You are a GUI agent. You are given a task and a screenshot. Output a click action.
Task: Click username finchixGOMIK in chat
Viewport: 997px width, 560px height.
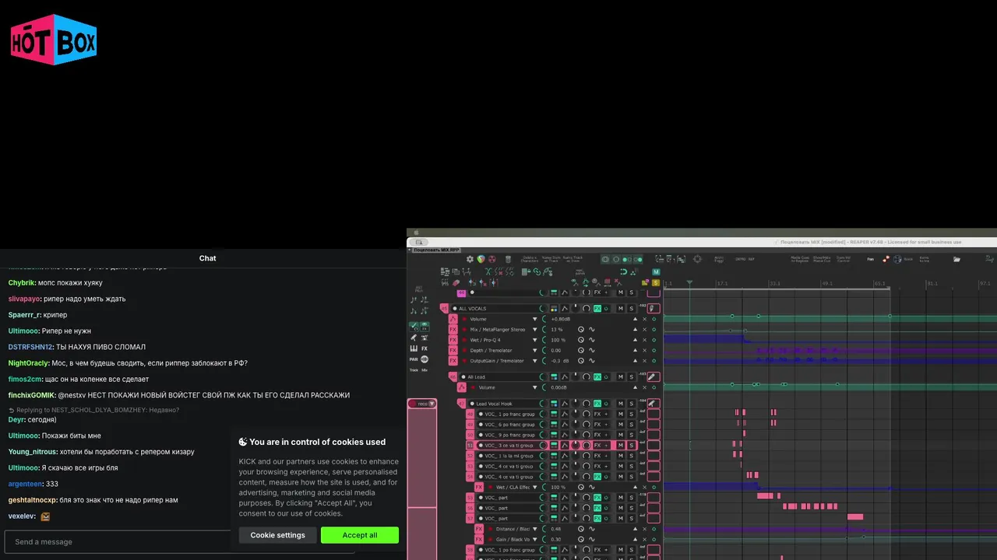(x=32, y=395)
